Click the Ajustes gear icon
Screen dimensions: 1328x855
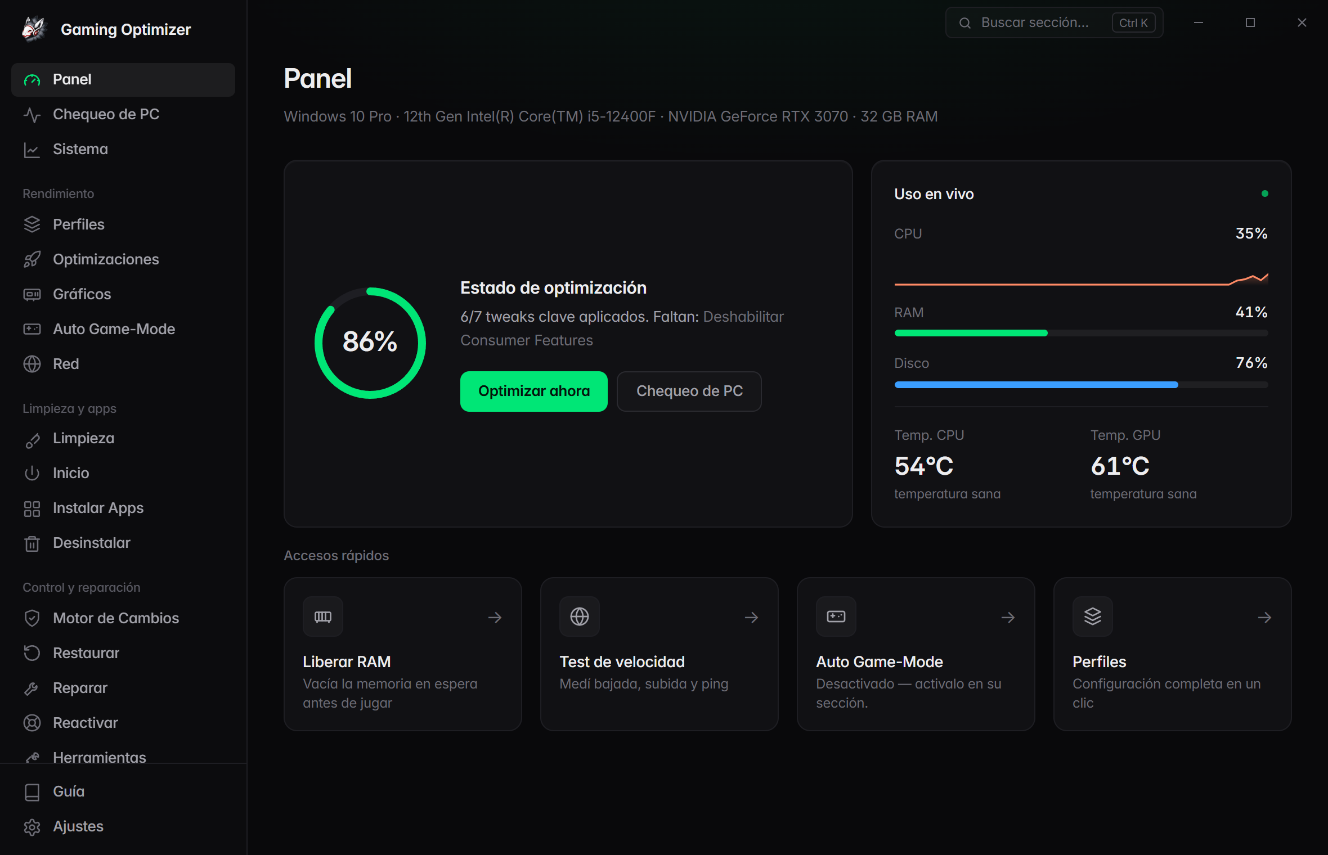[32, 827]
